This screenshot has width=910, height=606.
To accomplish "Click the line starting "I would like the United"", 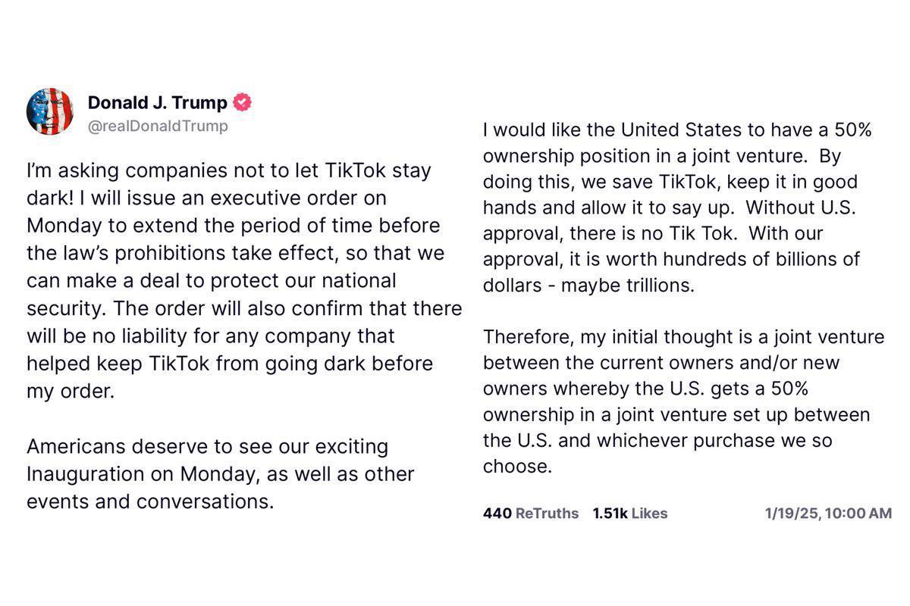I will (677, 130).
